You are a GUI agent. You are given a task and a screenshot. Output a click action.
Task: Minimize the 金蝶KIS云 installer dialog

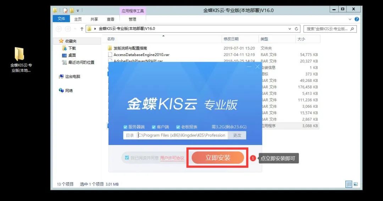(x=249, y=67)
